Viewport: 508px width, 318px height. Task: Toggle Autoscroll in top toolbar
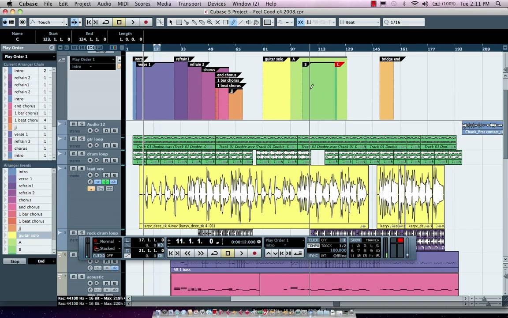[74, 22]
